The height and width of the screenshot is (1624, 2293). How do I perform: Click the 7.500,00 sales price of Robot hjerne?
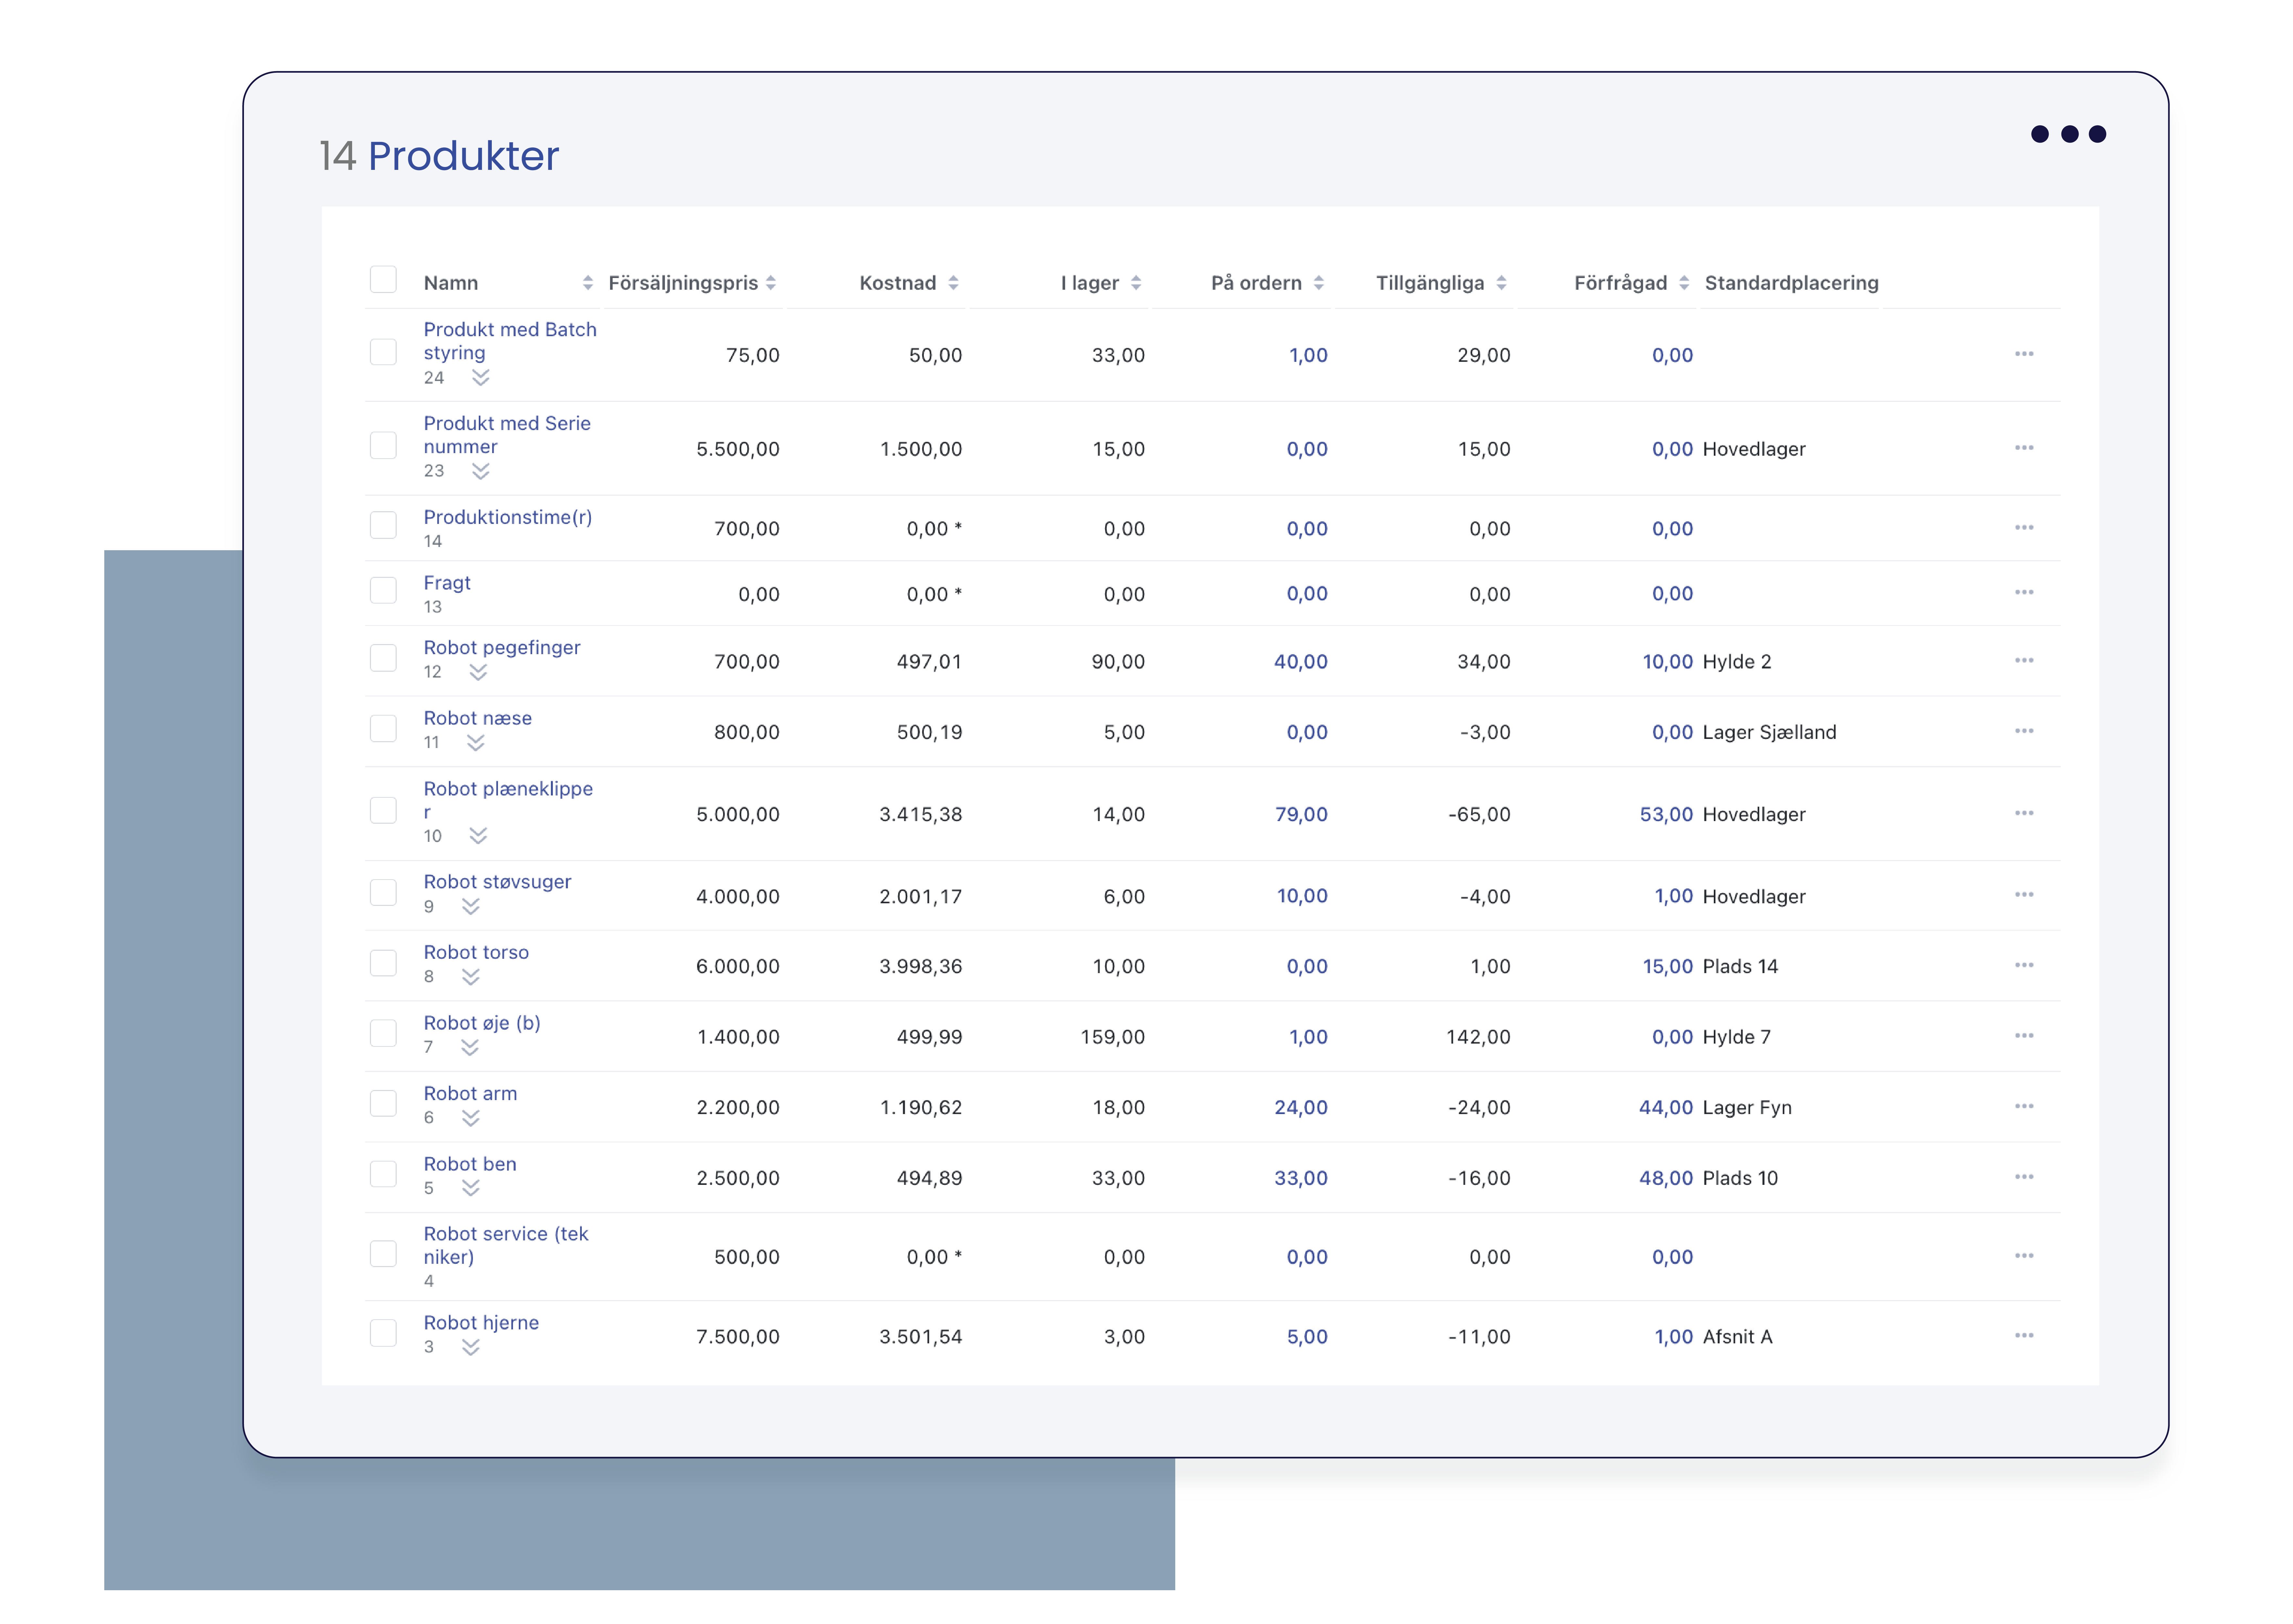pos(738,1337)
